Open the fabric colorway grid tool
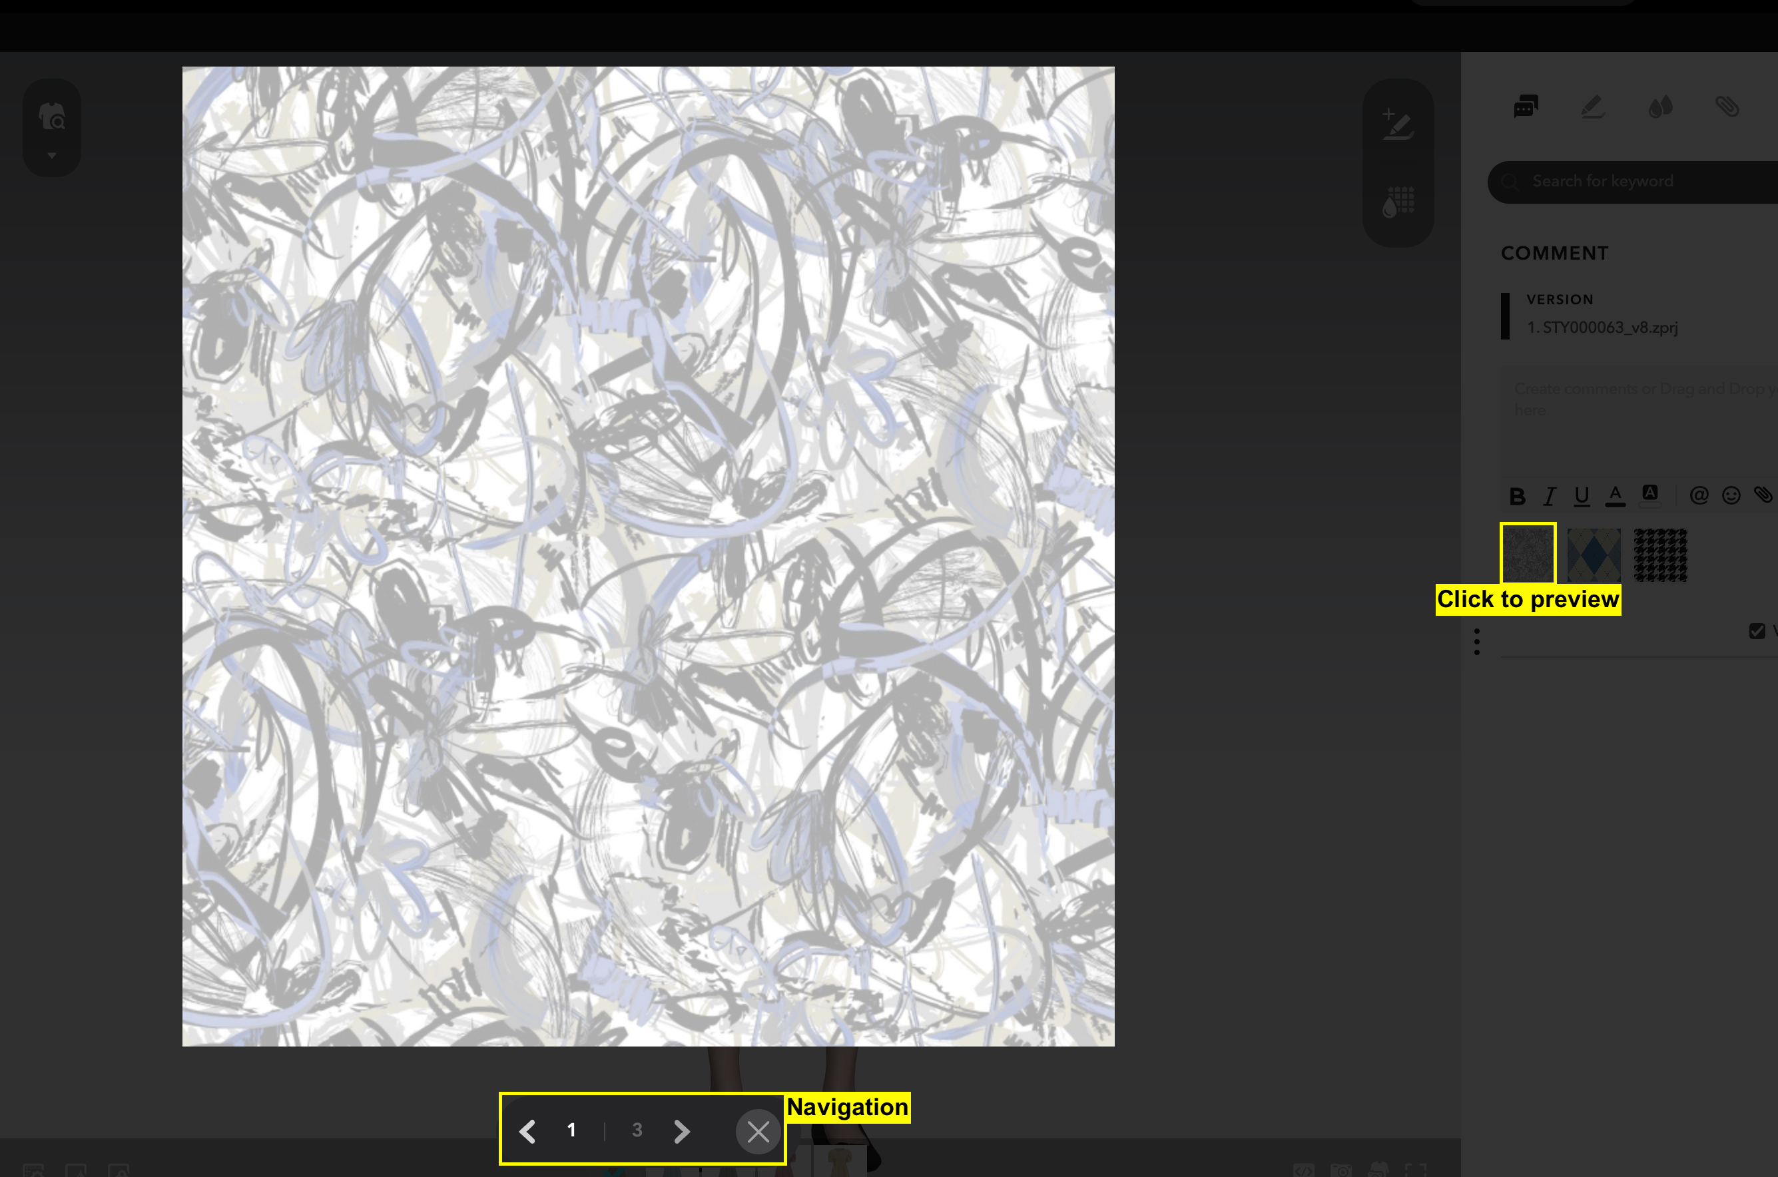Viewport: 1778px width, 1177px height. point(1398,202)
